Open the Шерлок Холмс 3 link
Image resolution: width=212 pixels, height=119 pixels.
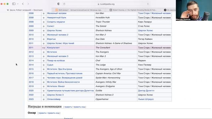tap(55, 95)
